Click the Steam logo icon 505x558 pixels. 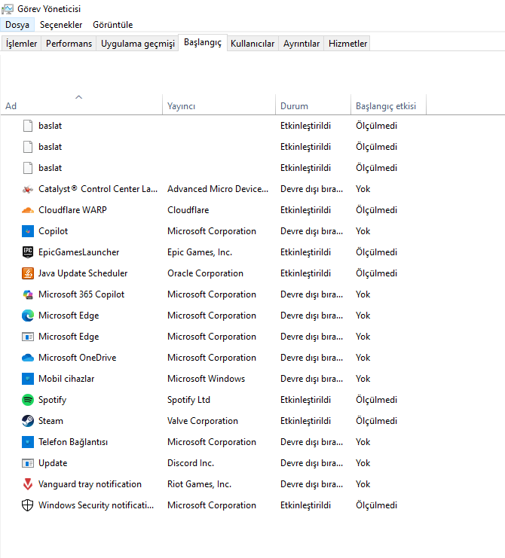click(28, 421)
